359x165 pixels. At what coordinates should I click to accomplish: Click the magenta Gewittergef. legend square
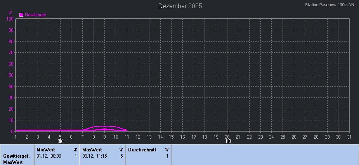pos(21,15)
